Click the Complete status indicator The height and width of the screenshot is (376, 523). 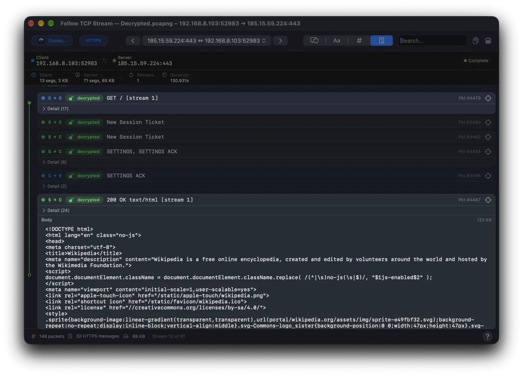tap(476, 61)
